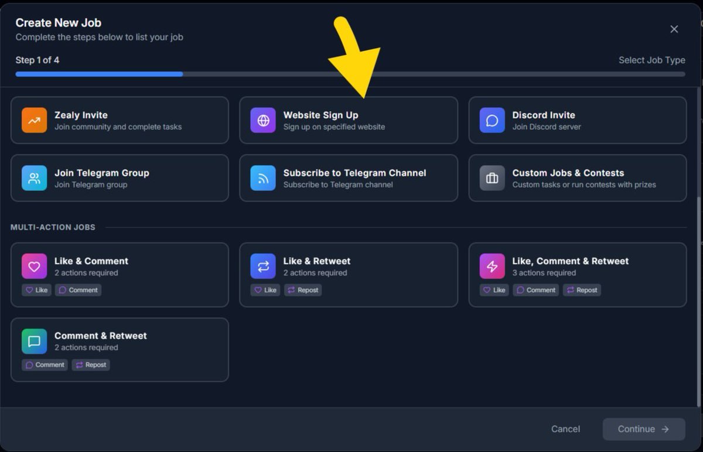Pick the Discord Invite job title

(x=544, y=115)
